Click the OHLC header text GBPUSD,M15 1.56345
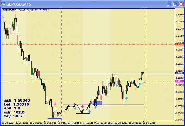This screenshot has width=185, height=126. pyautogui.click(x=14, y=10)
